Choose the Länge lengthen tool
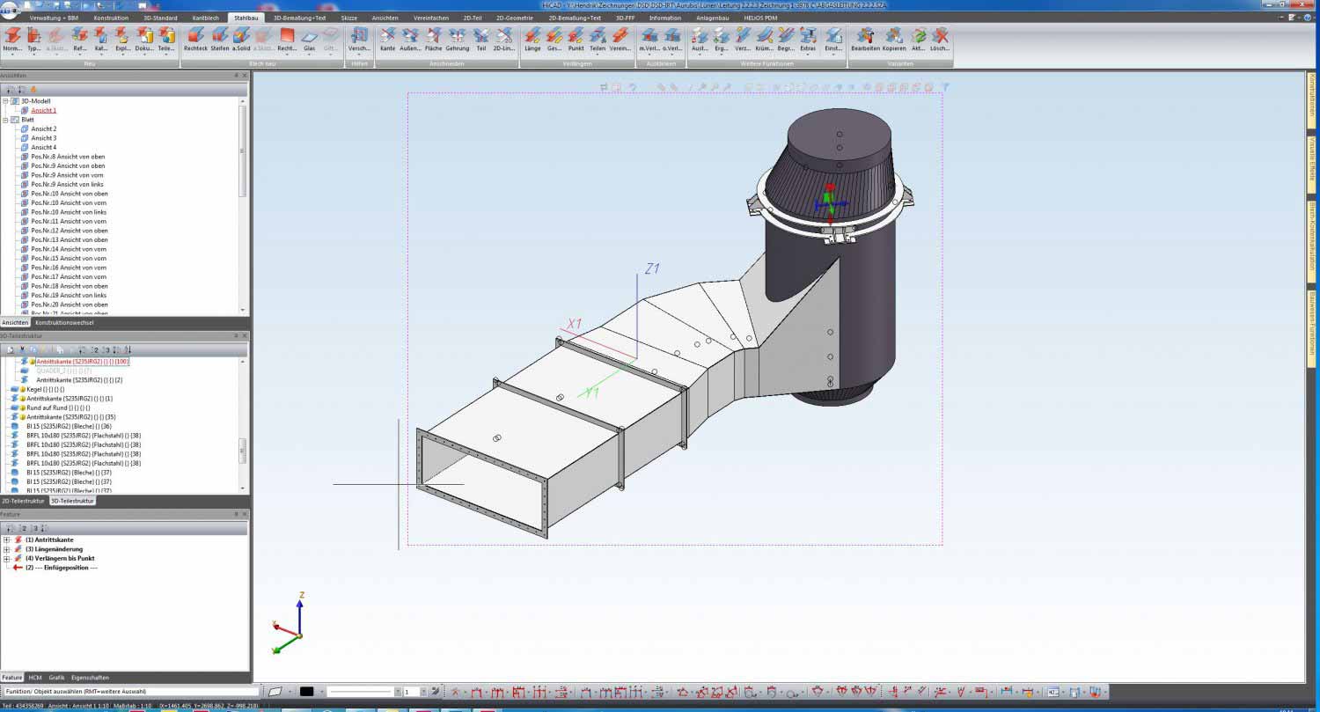The image size is (1320, 712). (x=532, y=39)
